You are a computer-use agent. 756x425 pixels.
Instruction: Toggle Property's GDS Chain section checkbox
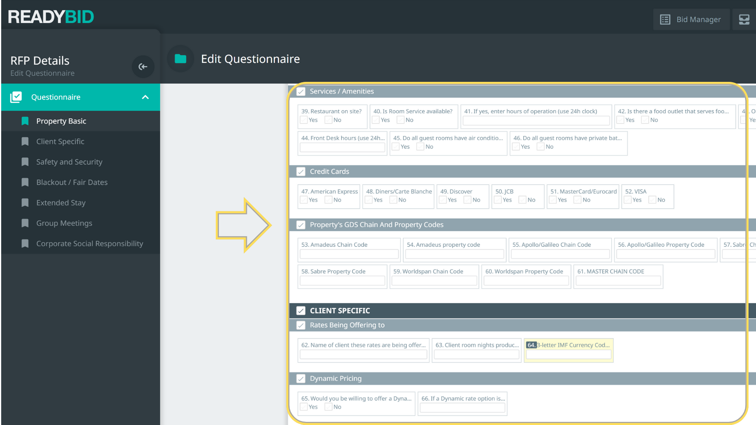tap(301, 225)
